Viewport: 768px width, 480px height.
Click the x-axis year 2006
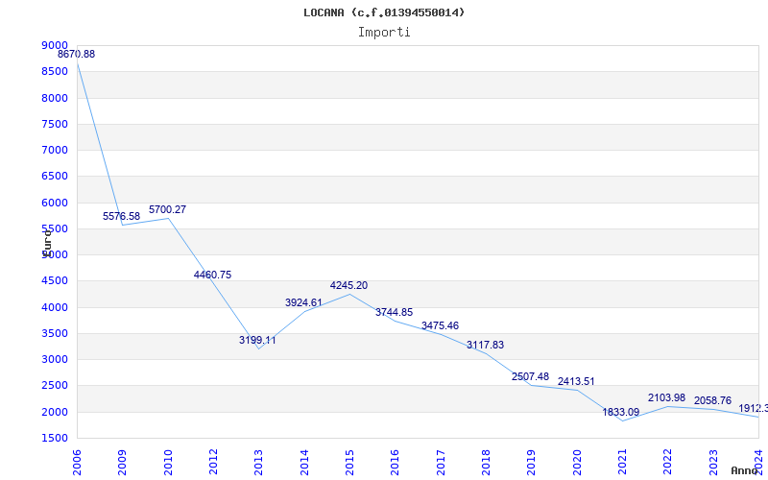coord(77,463)
